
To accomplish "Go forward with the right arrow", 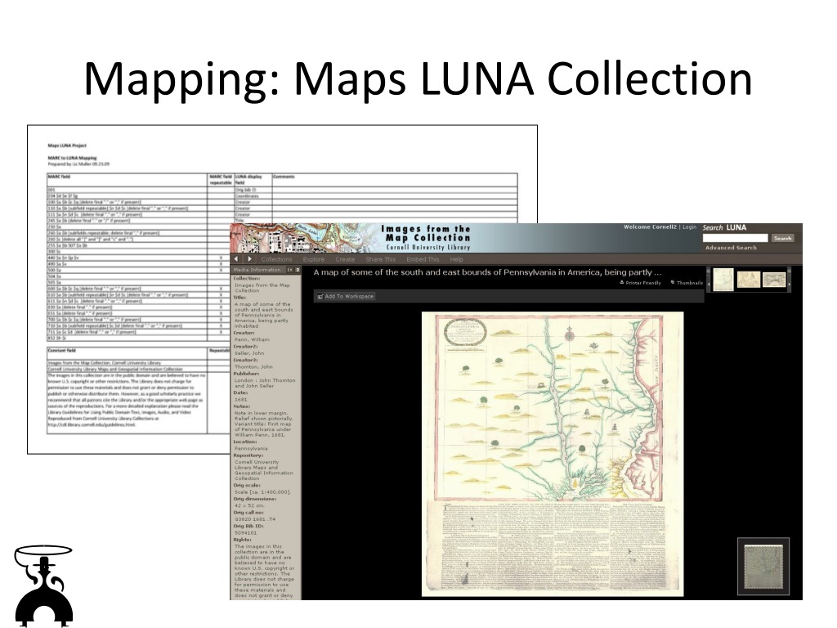I will pos(249,259).
